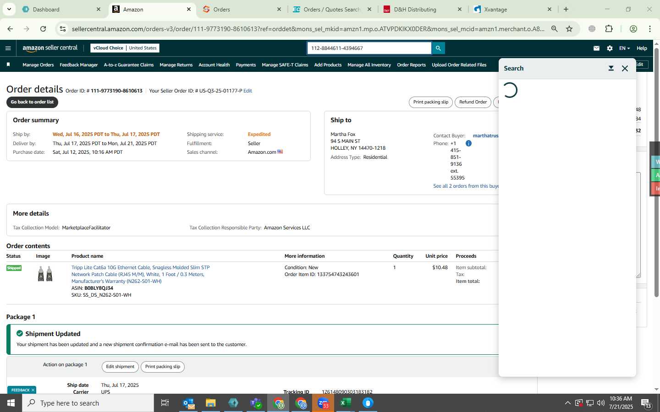Go back using browser back arrow

point(10,29)
